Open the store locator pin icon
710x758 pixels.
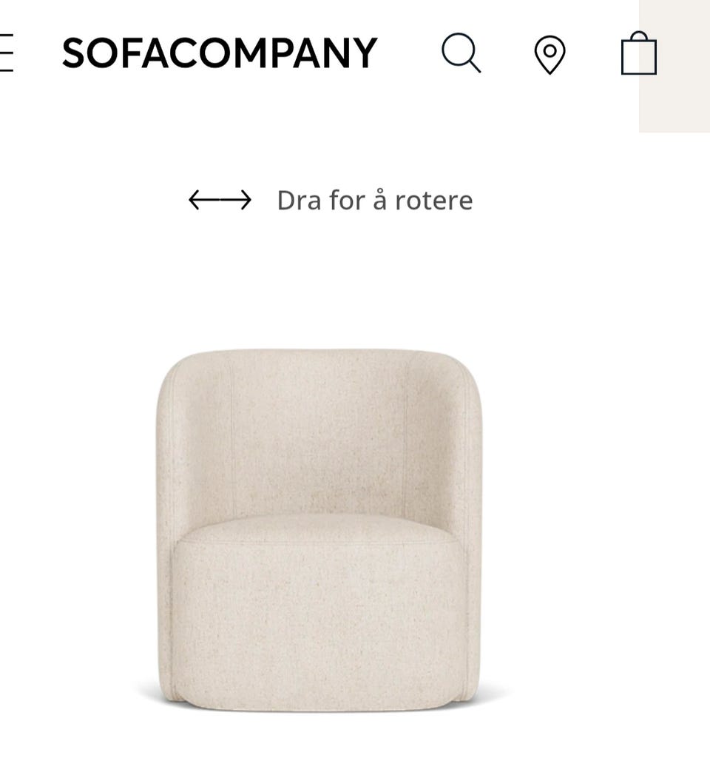click(x=550, y=55)
